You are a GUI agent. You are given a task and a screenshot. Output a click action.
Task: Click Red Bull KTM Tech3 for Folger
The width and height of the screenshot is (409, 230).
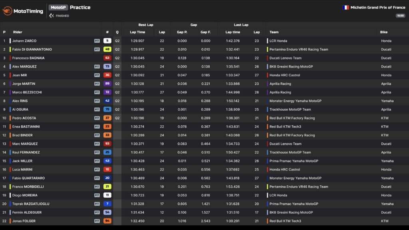point(285,221)
